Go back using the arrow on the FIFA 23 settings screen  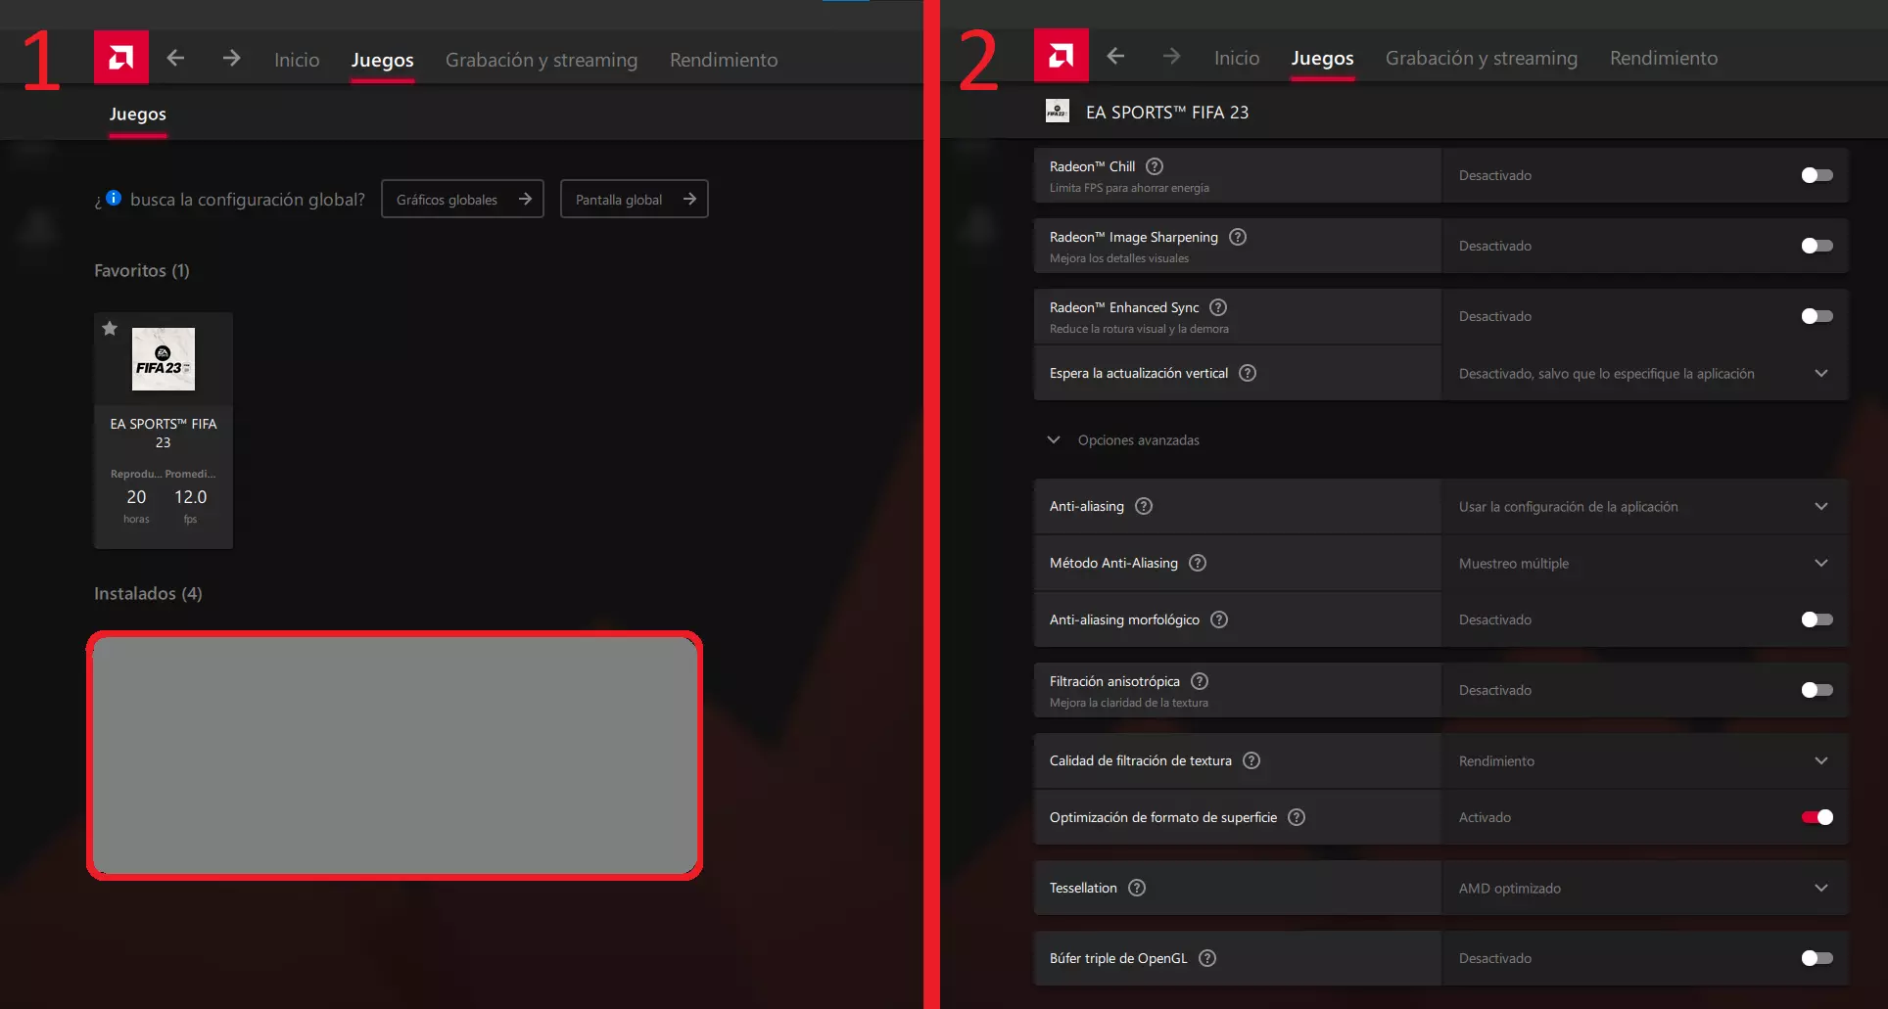(x=1115, y=57)
